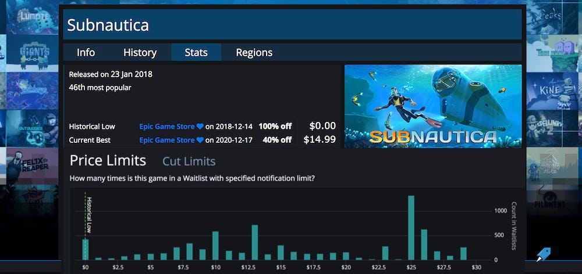The height and width of the screenshot is (274, 582).
Task: Open the Peaks game tile
Action: pos(552,17)
